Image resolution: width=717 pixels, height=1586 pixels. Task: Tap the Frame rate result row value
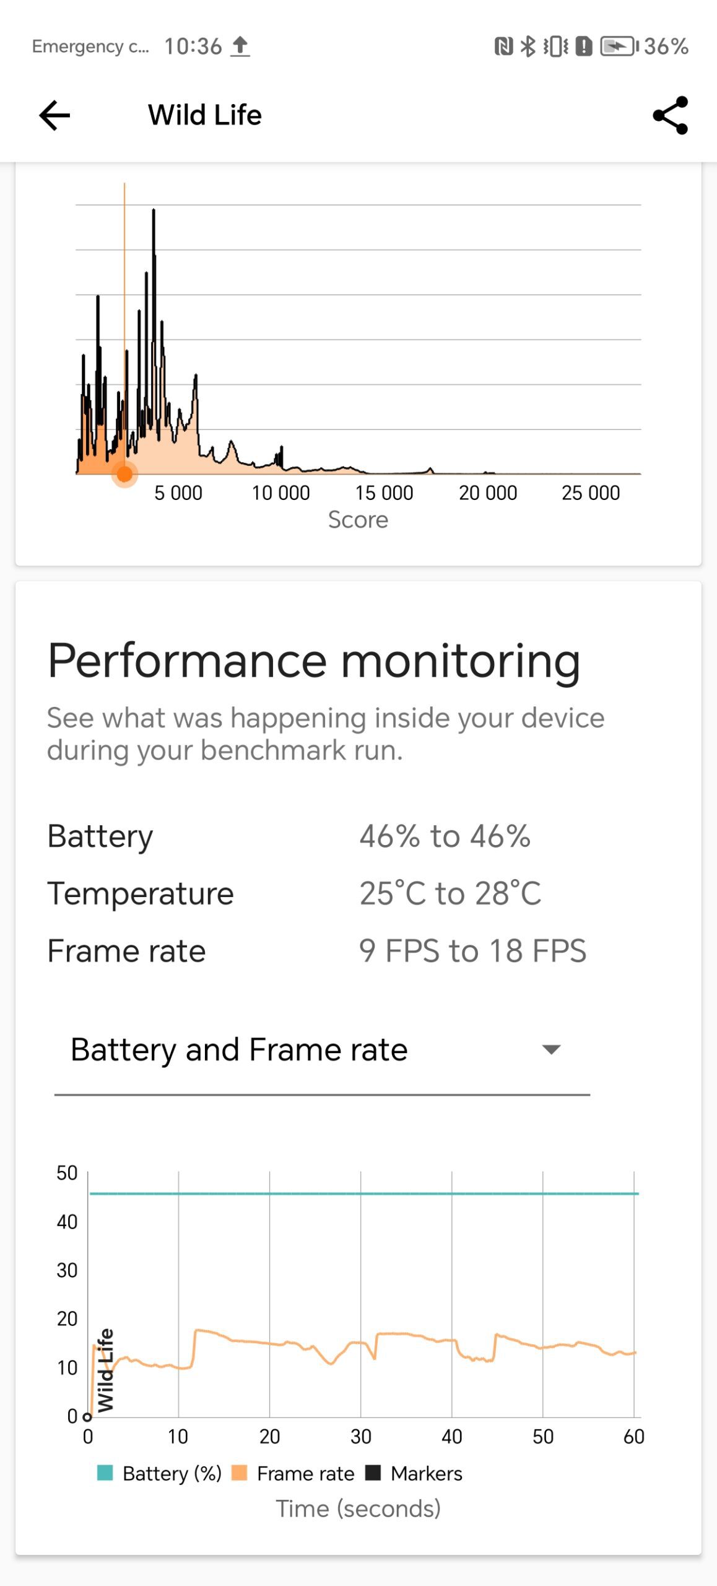coord(472,951)
